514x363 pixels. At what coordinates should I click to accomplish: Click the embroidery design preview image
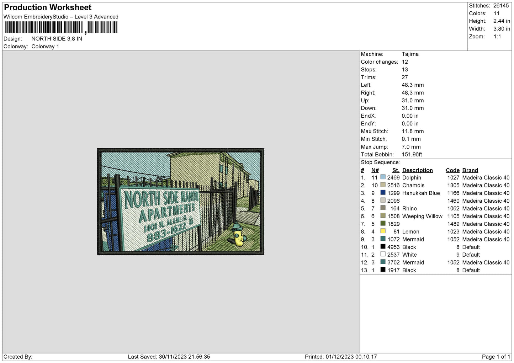(x=181, y=202)
